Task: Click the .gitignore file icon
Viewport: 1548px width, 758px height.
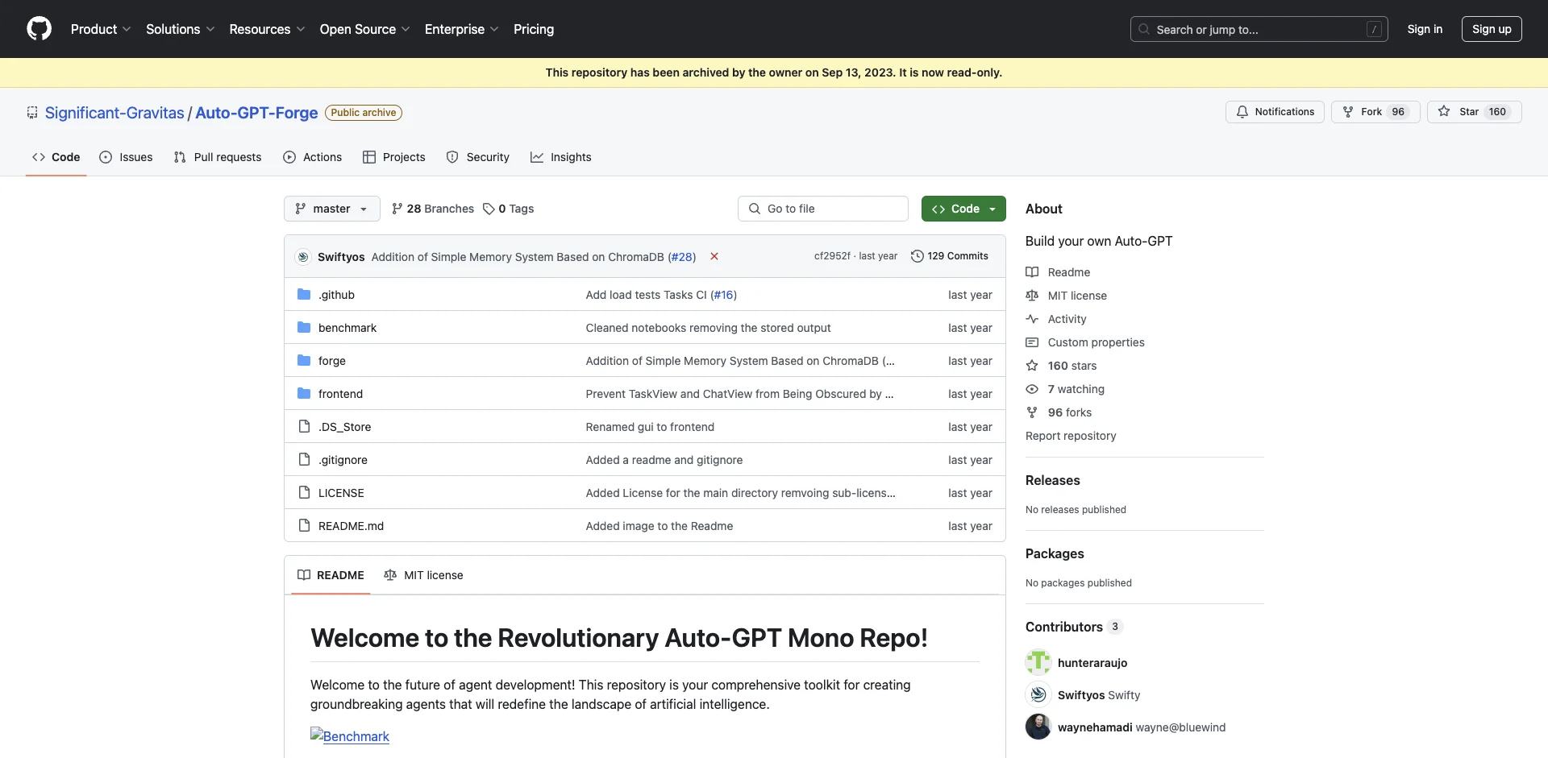Action: [x=304, y=460]
